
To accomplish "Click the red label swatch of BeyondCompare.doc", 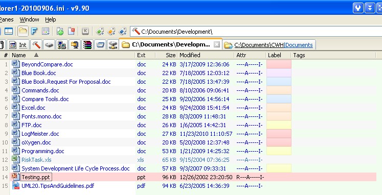I will [279, 64].
